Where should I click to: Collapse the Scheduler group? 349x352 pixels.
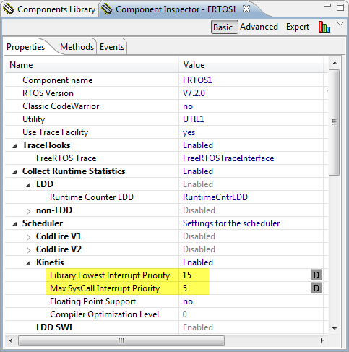tap(15, 224)
